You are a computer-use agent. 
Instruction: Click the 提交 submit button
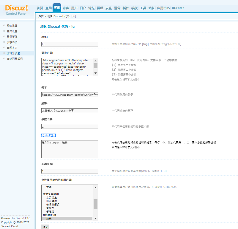(45, 227)
